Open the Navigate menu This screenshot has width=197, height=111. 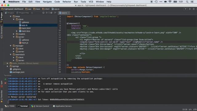point(47,2)
